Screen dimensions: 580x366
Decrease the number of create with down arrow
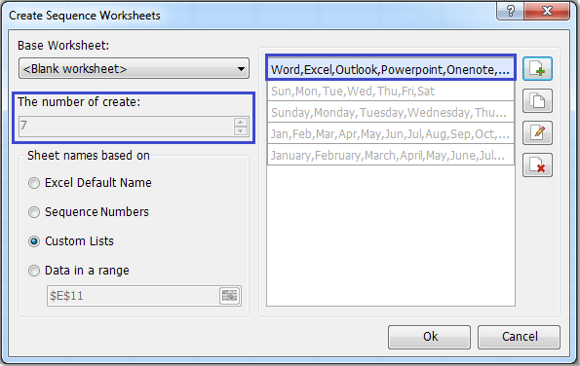pos(241,130)
